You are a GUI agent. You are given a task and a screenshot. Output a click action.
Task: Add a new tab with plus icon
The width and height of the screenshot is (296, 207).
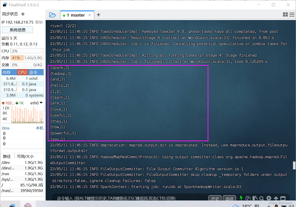click(98, 15)
